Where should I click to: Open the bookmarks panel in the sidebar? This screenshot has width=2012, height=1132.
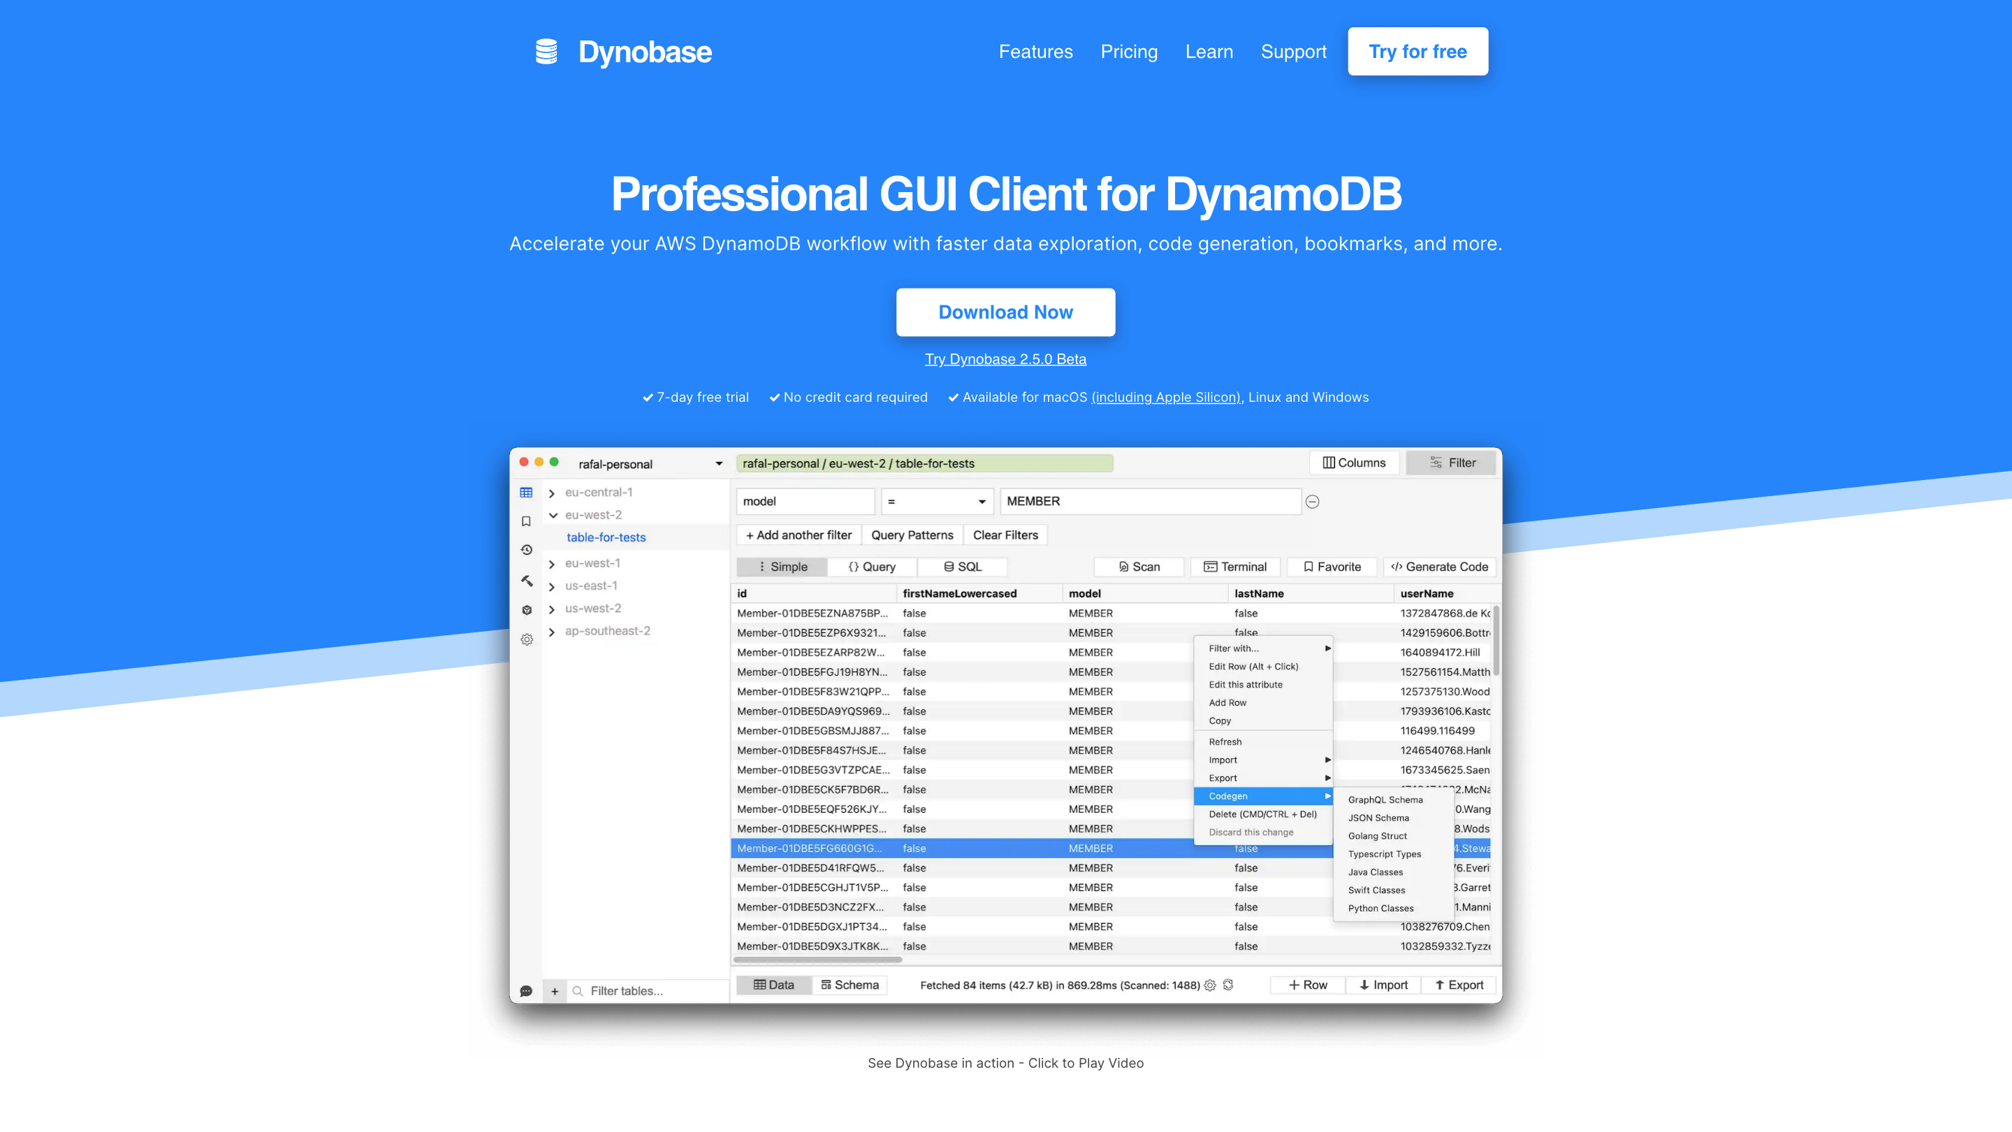click(x=527, y=522)
